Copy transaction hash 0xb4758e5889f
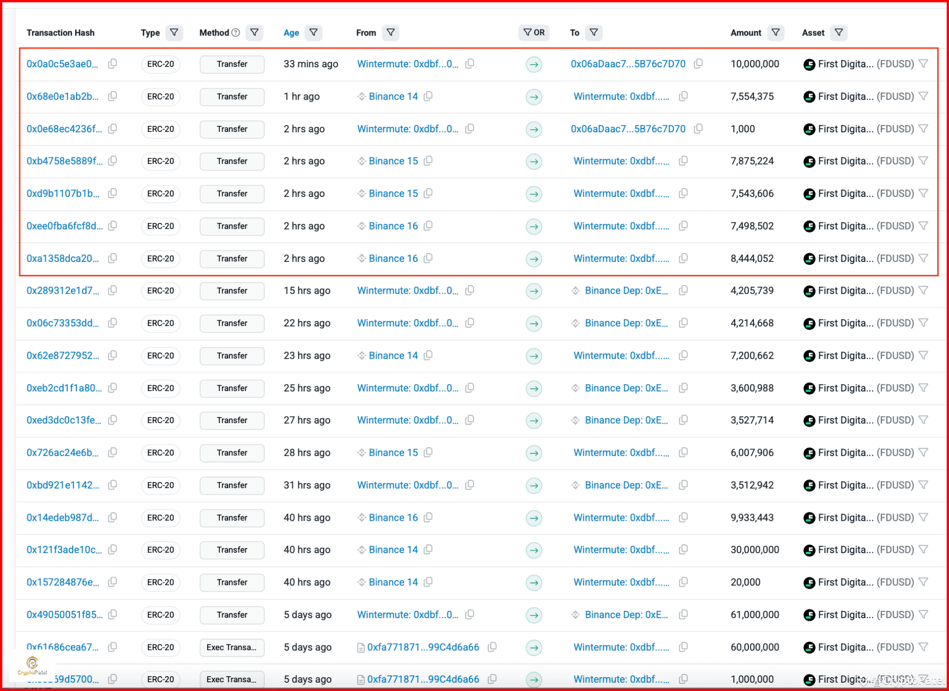 (113, 161)
